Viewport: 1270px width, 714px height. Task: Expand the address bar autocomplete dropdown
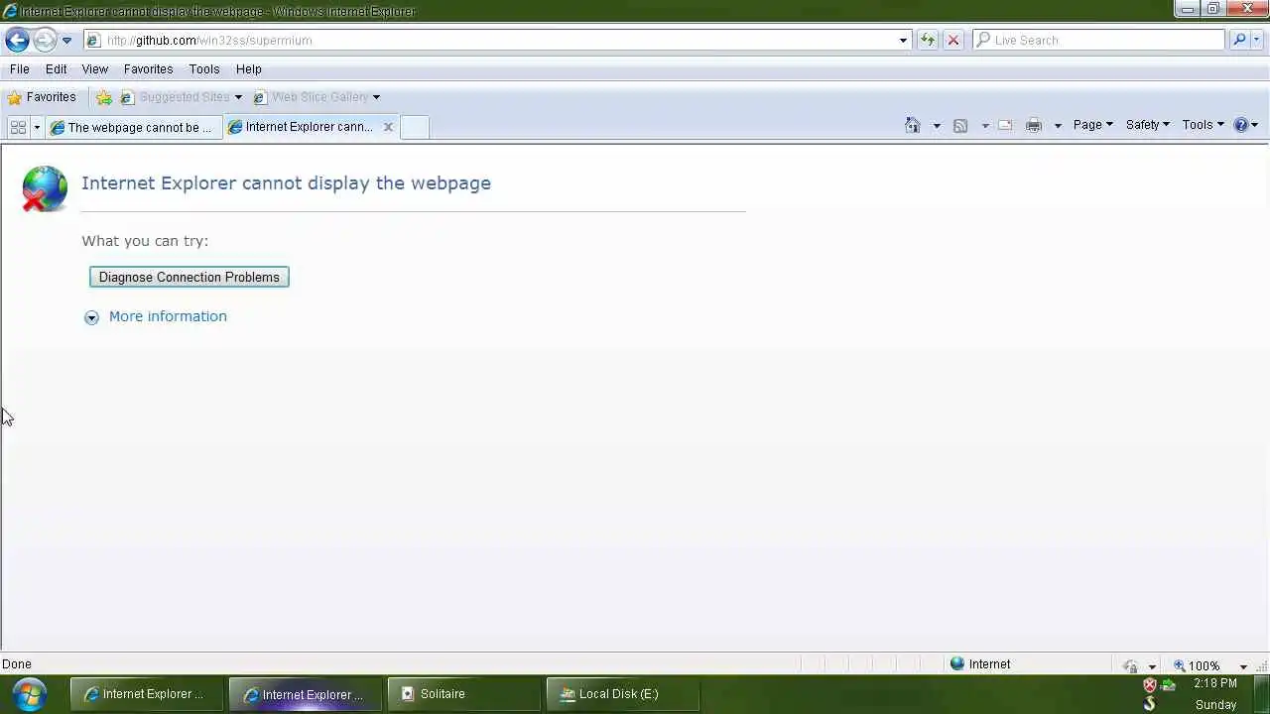click(903, 41)
